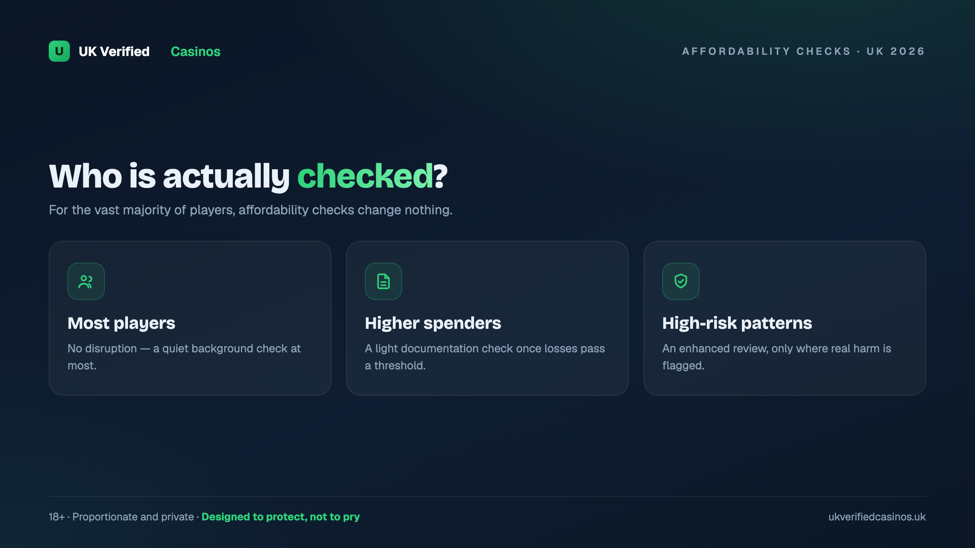Click the vast majority of players subtitle
Viewport: 975px width, 548px height.
pos(251,210)
